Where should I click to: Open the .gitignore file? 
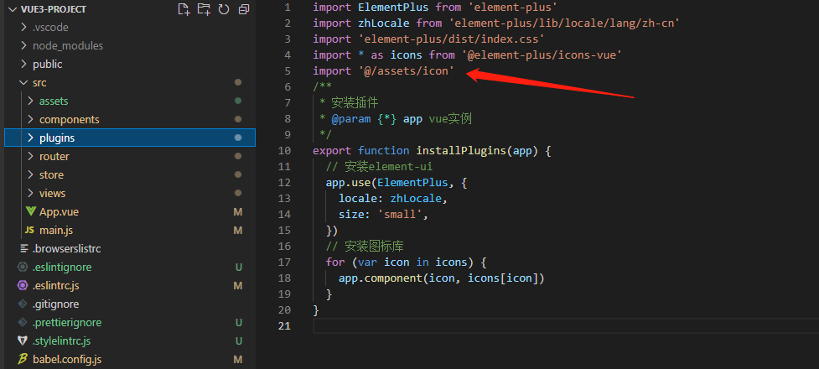56,304
